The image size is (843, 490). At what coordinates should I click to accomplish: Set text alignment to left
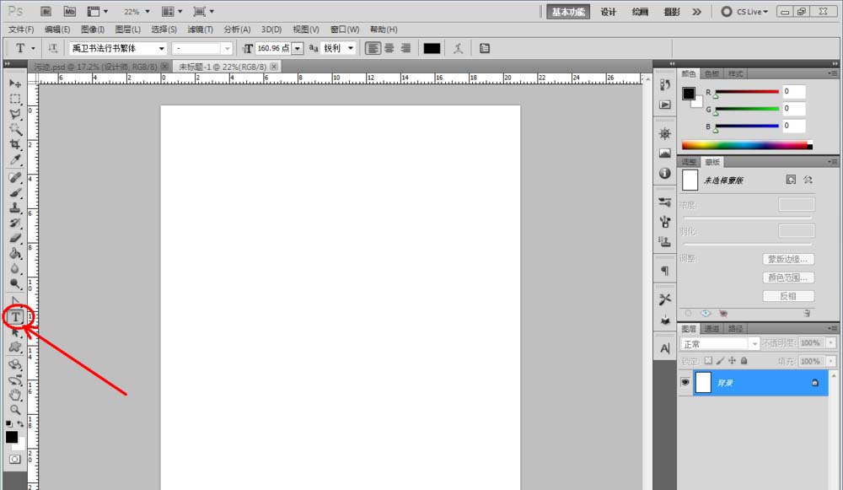[373, 48]
